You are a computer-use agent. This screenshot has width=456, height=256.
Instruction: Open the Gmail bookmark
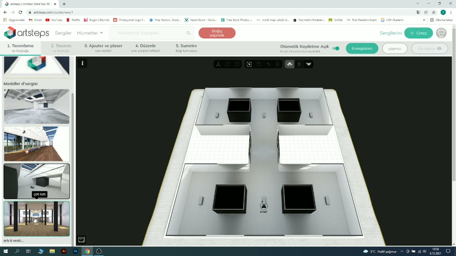(35, 20)
